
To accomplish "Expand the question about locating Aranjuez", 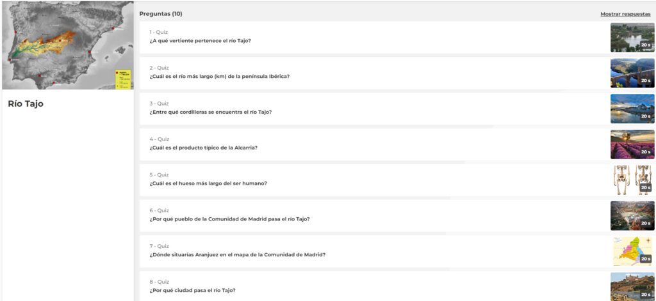I will [x=237, y=255].
